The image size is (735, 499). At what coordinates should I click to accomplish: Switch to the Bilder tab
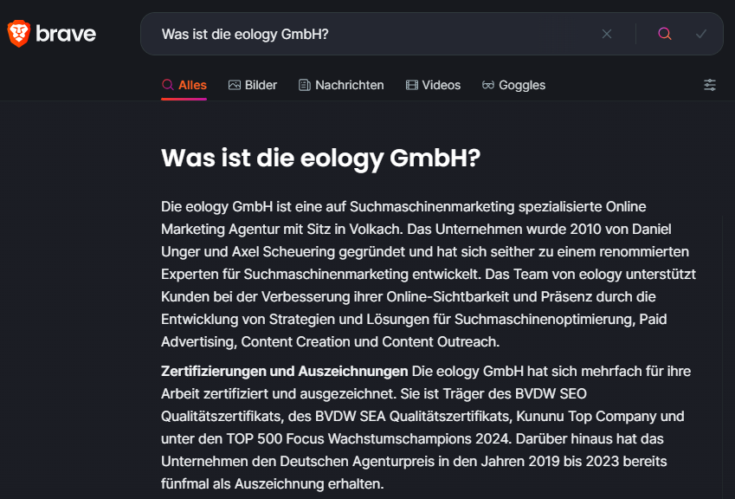[x=253, y=85]
